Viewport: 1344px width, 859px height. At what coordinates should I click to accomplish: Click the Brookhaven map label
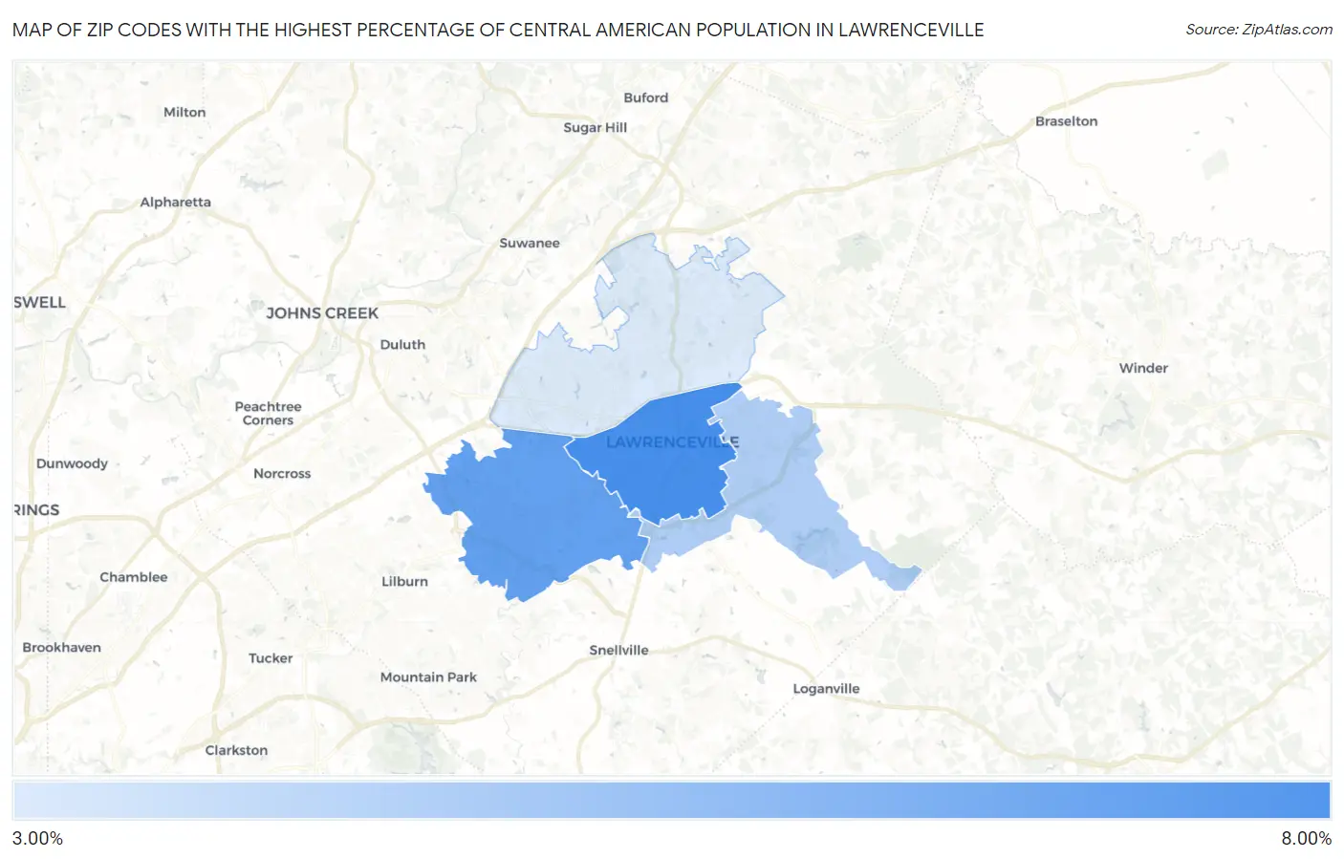tap(62, 648)
